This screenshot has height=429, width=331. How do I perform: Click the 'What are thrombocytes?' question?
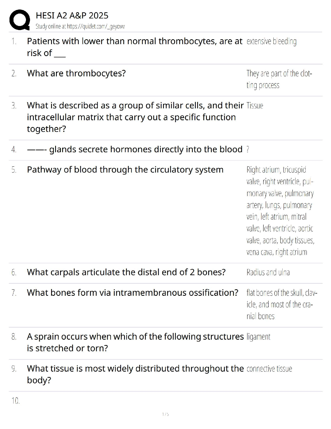76,73
